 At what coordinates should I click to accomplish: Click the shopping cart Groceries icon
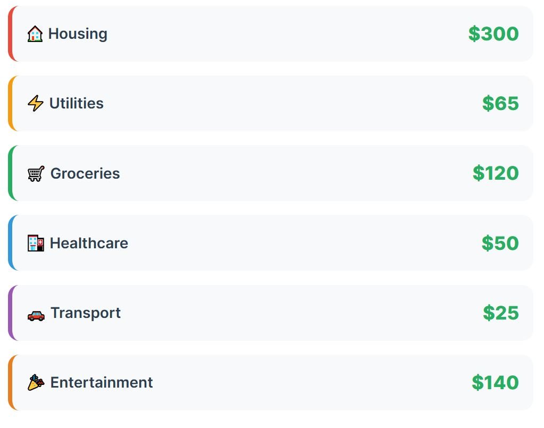pyautogui.click(x=36, y=173)
